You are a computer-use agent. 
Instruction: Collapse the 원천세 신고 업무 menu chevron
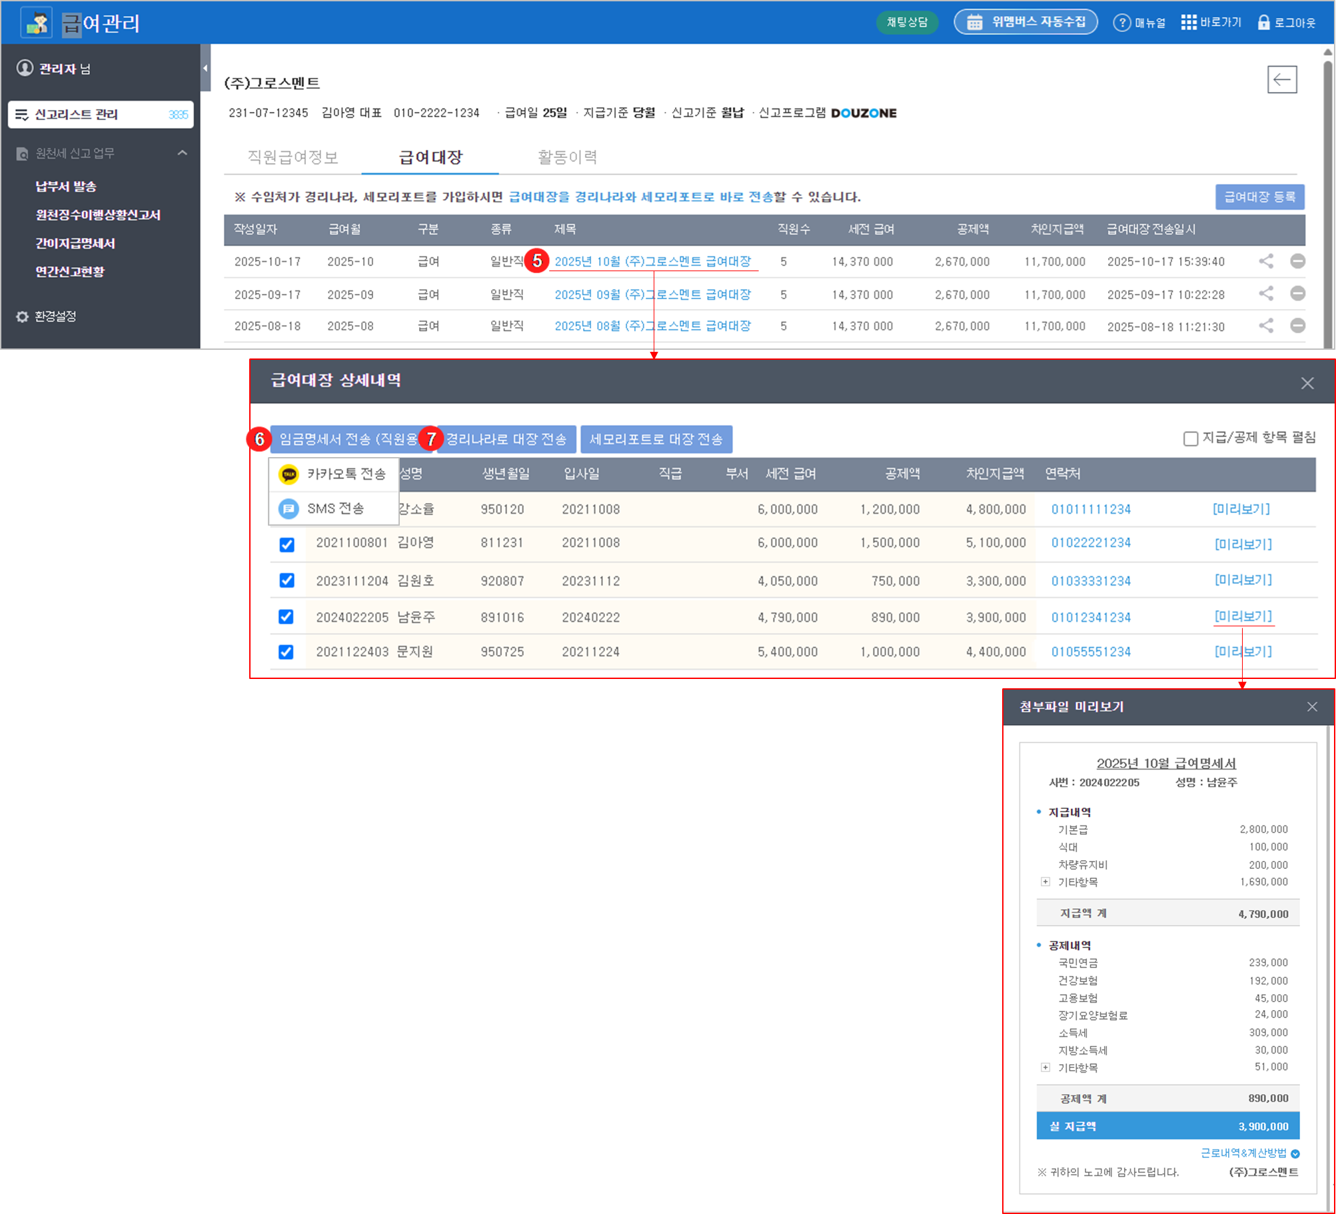click(182, 153)
